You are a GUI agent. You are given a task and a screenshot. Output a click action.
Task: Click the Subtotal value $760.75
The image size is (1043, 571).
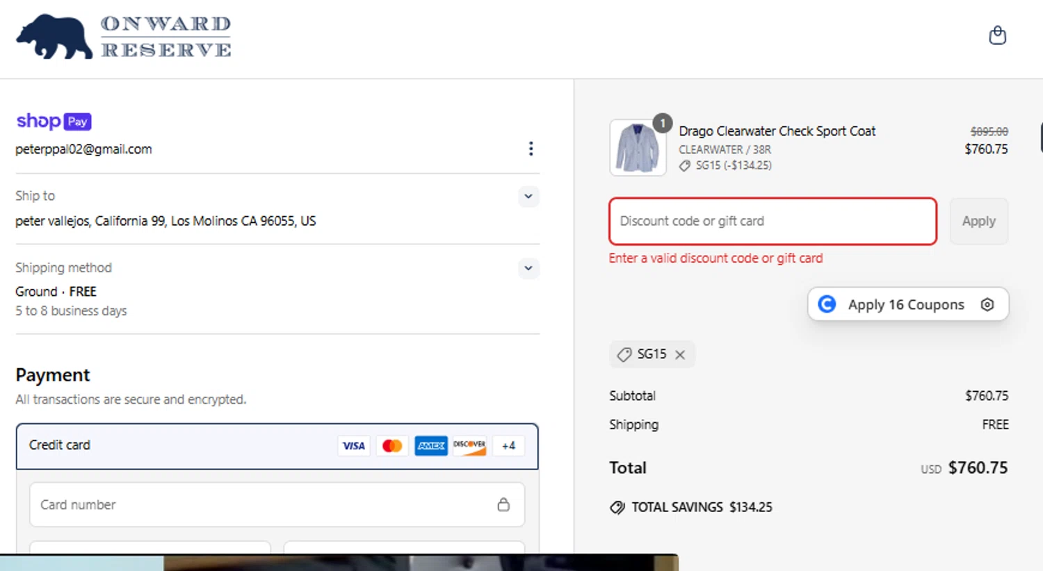987,396
